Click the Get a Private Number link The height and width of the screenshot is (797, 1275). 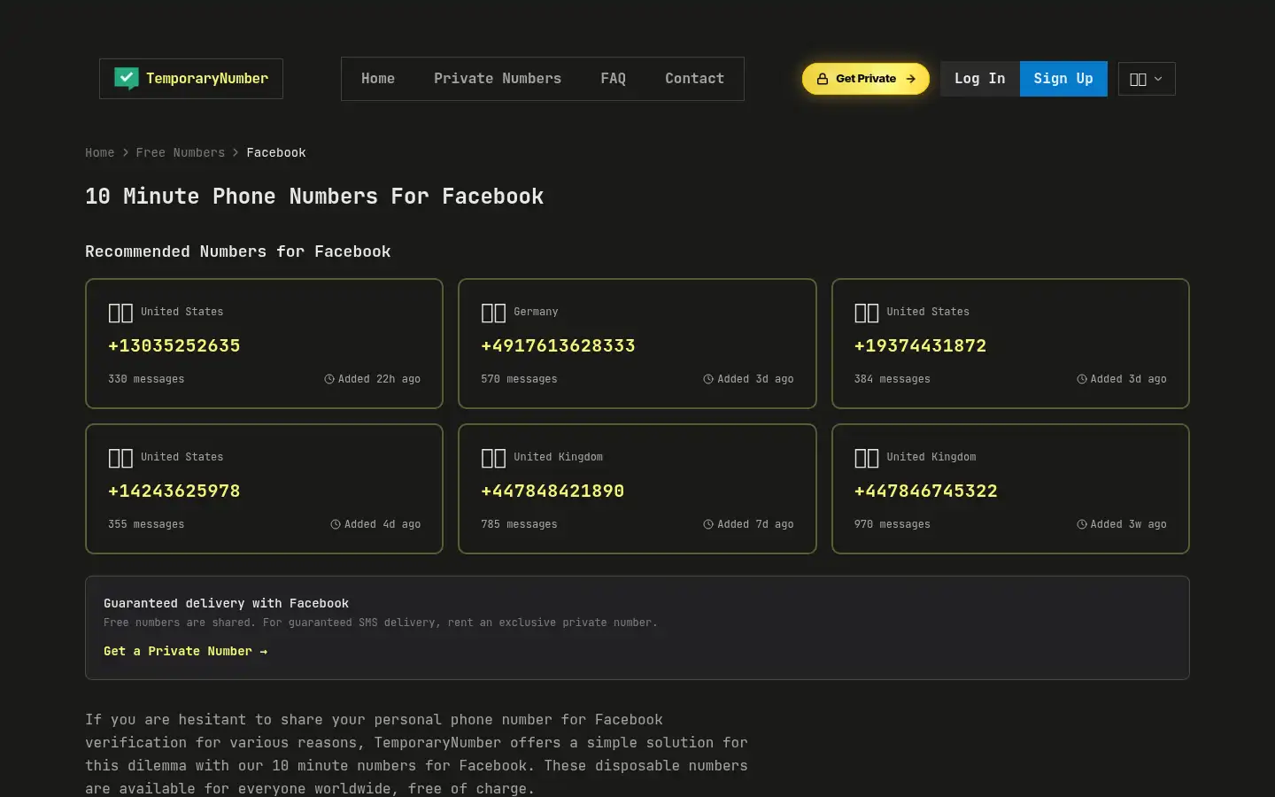click(x=185, y=651)
